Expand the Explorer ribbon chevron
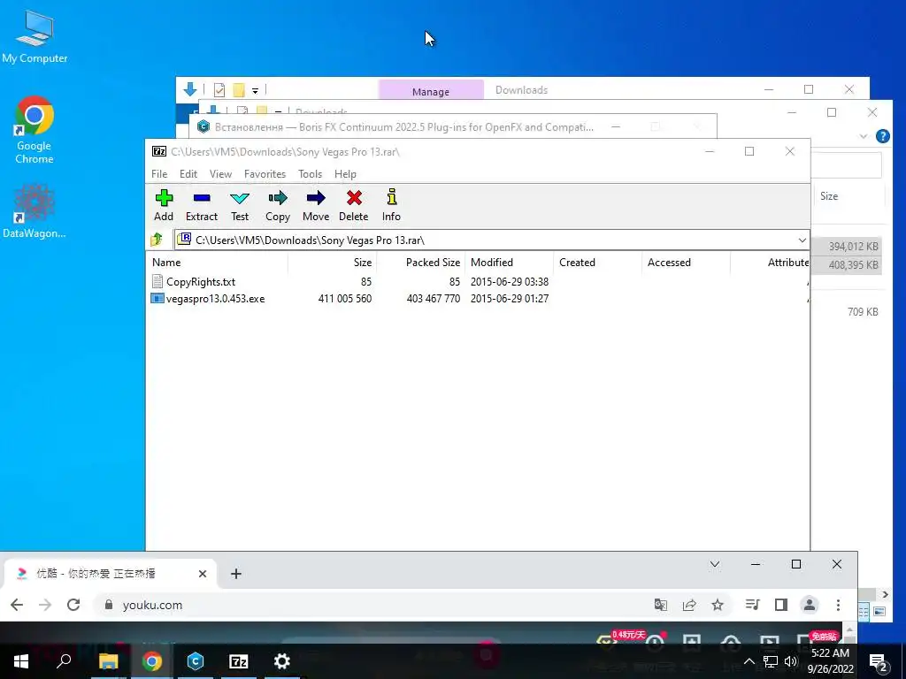 click(864, 136)
